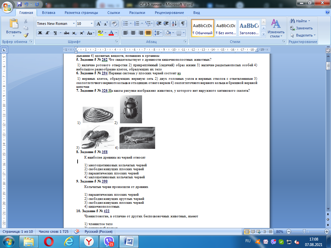331x248 pixels.
Task: Open the Вставка ribbon tab
Action: tap(48, 13)
